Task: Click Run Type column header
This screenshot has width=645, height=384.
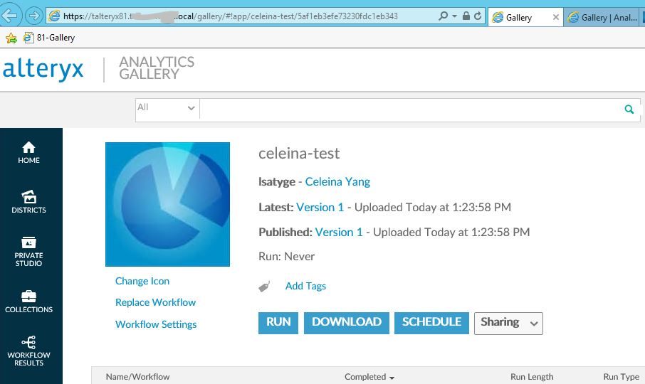Action: tap(621, 377)
